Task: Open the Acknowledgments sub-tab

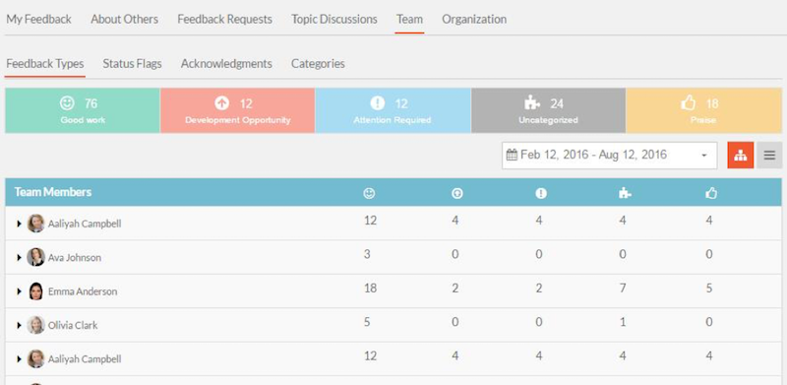Action: point(226,64)
